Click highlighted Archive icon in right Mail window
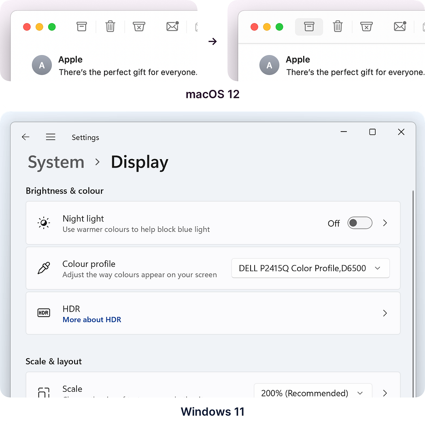425x425 pixels. pyautogui.click(x=309, y=27)
